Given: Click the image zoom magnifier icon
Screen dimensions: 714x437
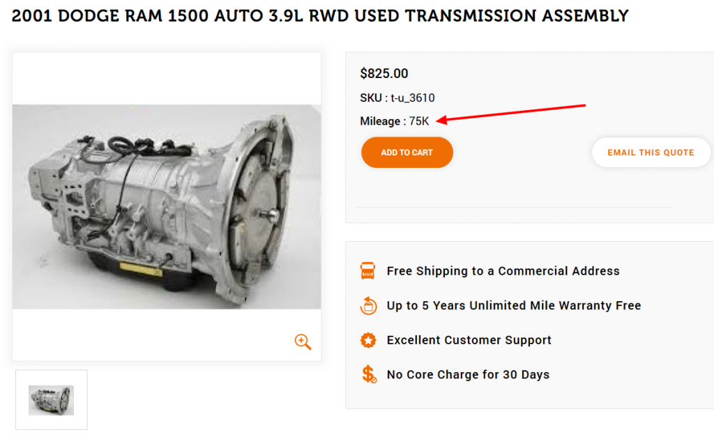Looking at the screenshot, I should pos(303,342).
